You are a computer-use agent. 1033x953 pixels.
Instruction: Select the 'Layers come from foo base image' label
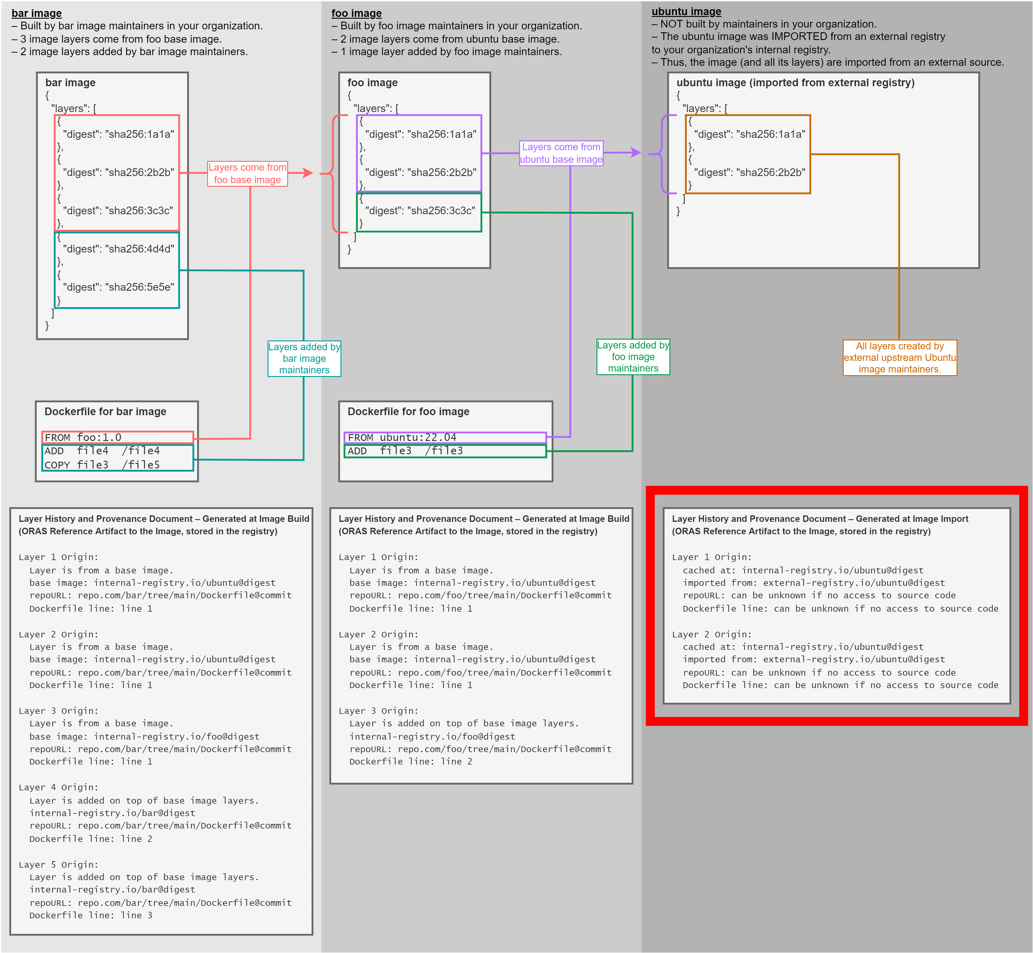tap(247, 173)
